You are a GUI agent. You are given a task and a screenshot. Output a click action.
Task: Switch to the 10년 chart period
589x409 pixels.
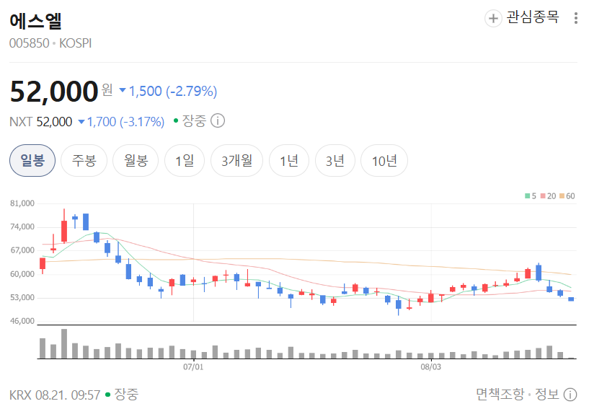pyautogui.click(x=384, y=161)
